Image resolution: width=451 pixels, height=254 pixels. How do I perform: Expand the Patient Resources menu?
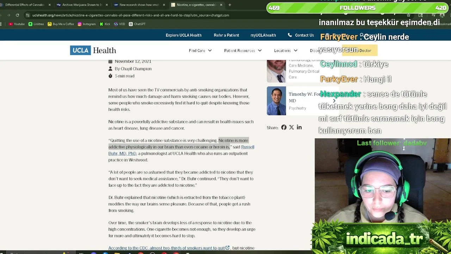coord(243,50)
